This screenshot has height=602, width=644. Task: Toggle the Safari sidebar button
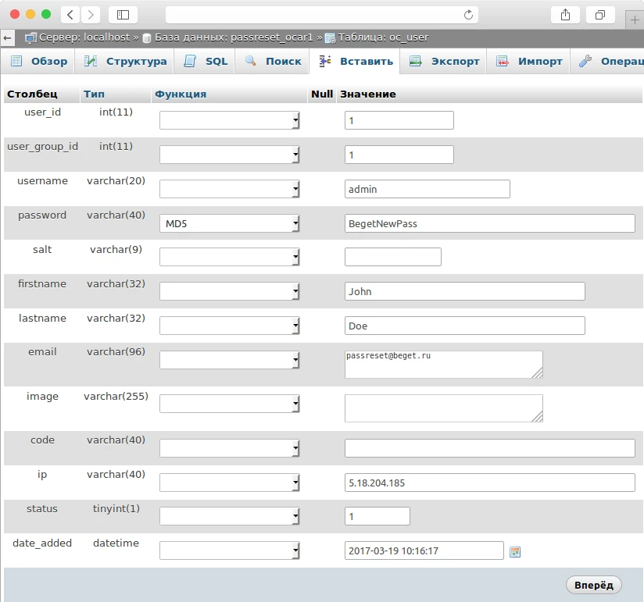coord(123,15)
